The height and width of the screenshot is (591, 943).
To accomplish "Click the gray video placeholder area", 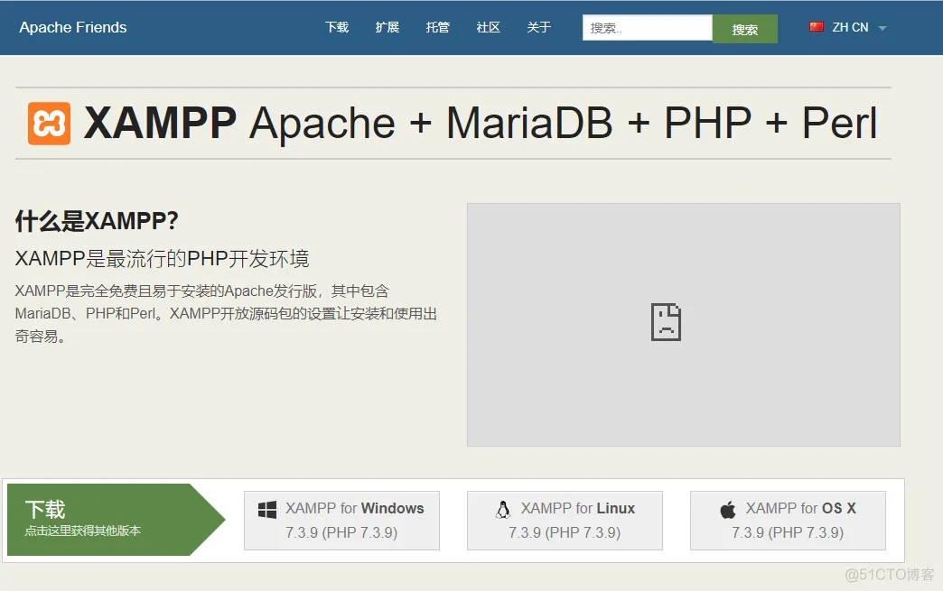I will [683, 325].
